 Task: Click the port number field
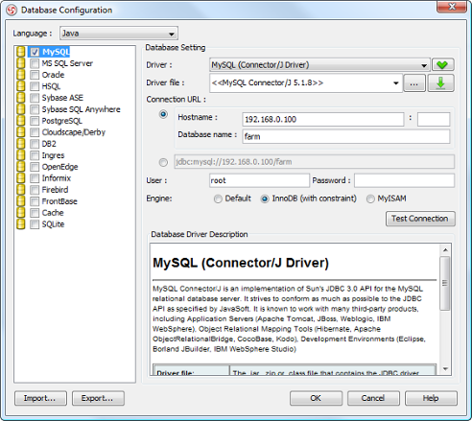(434, 119)
